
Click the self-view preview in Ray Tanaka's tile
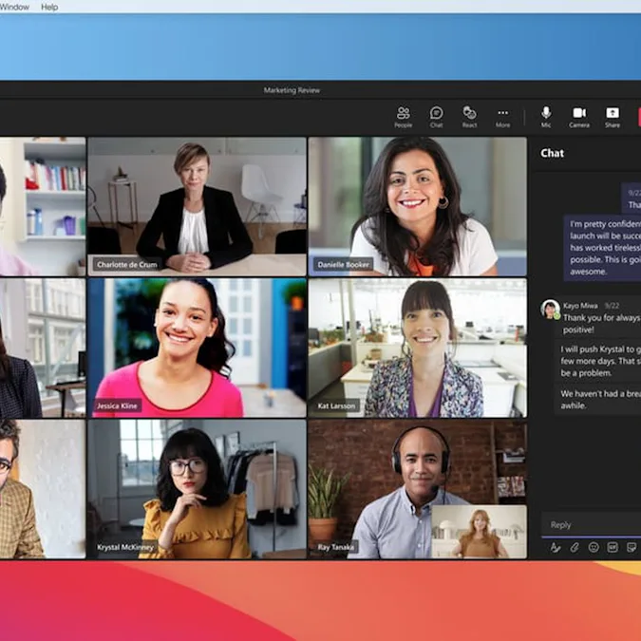point(479,531)
